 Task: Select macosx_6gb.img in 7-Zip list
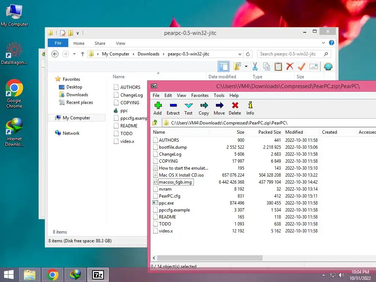[x=175, y=182]
